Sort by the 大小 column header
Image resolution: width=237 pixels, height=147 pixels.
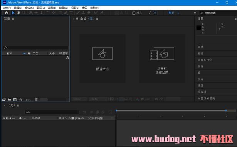[x=52, y=53]
